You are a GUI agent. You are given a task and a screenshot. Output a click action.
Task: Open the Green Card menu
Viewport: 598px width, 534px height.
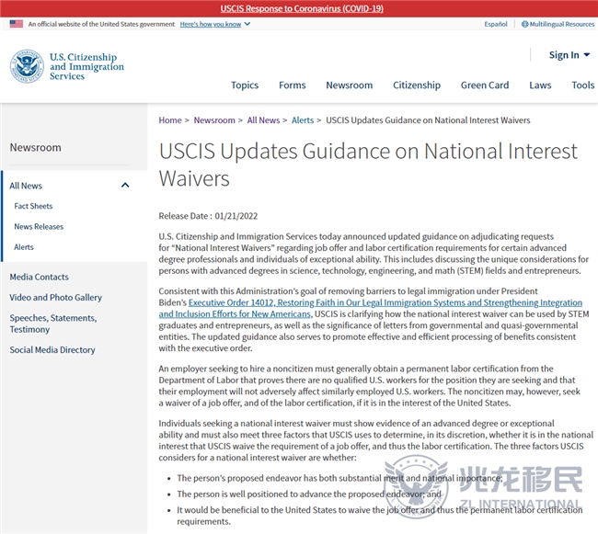(x=485, y=85)
